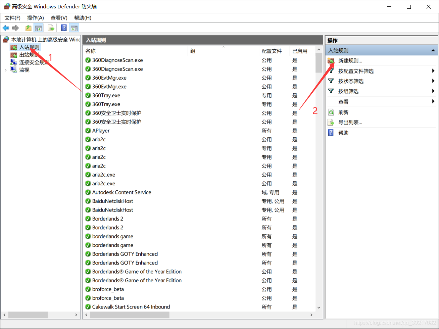The height and width of the screenshot is (329, 439).
Task: Click the 是 enabled cell in the Cakewalk row
Action: (295, 307)
